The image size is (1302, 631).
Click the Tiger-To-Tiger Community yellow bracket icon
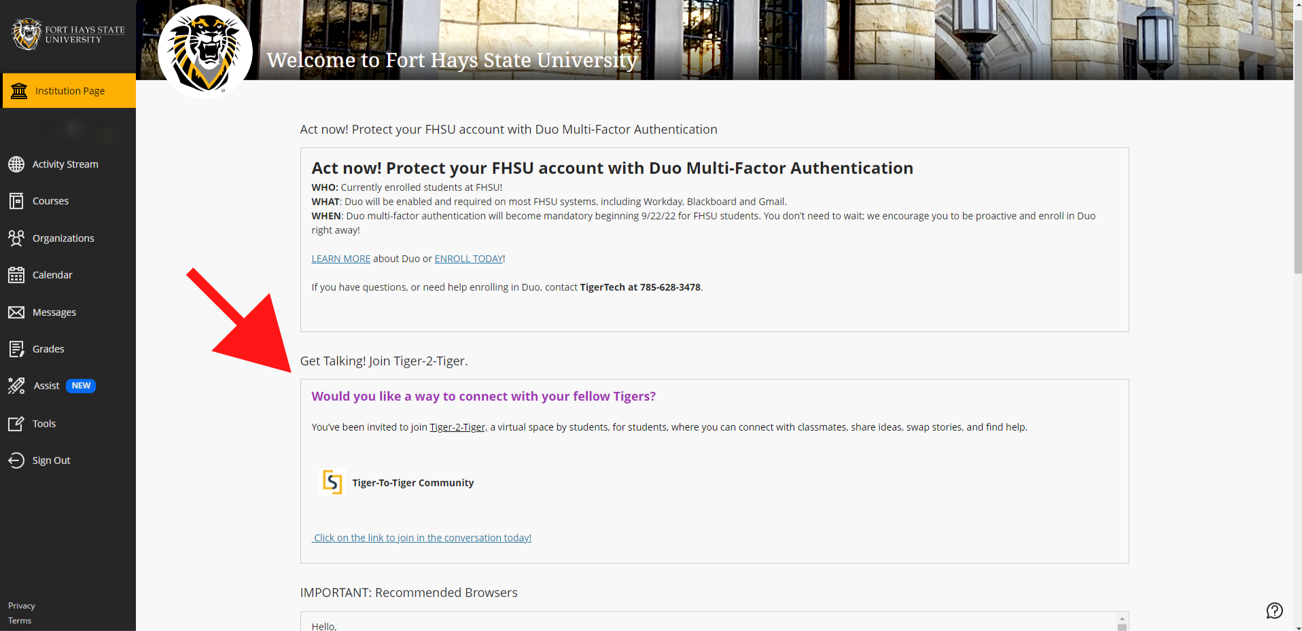(332, 482)
